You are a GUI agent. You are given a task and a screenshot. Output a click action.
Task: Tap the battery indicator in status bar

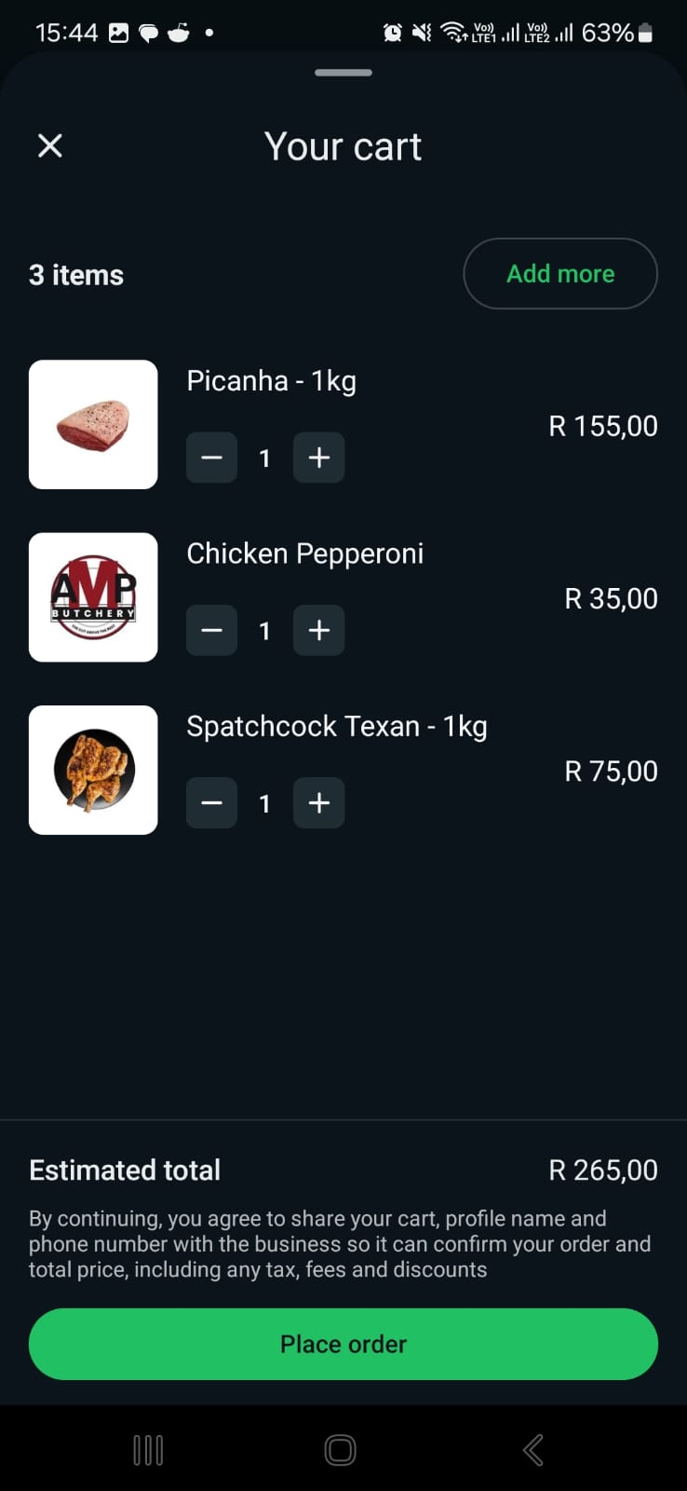click(645, 34)
